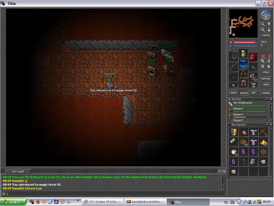Image resolution: width=274 pixels, height=206 pixels.
Task: Target Sir Dzikusek in Battle list
Action: pyautogui.click(x=248, y=104)
